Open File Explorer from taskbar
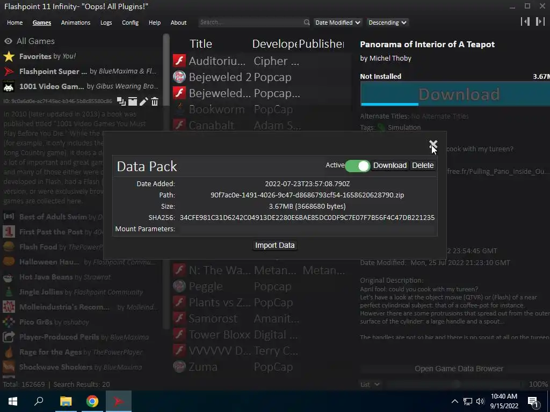 (66, 401)
